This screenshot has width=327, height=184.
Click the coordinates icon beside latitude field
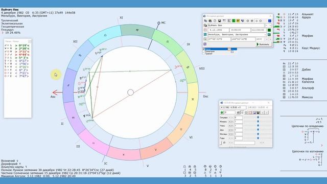coord(205,39)
